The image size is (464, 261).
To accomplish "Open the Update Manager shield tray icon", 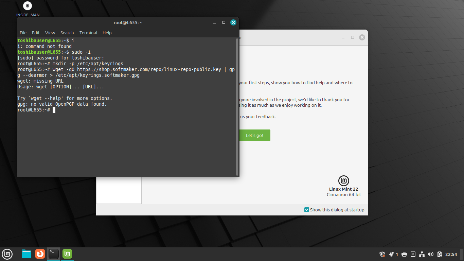I will 382,254.
